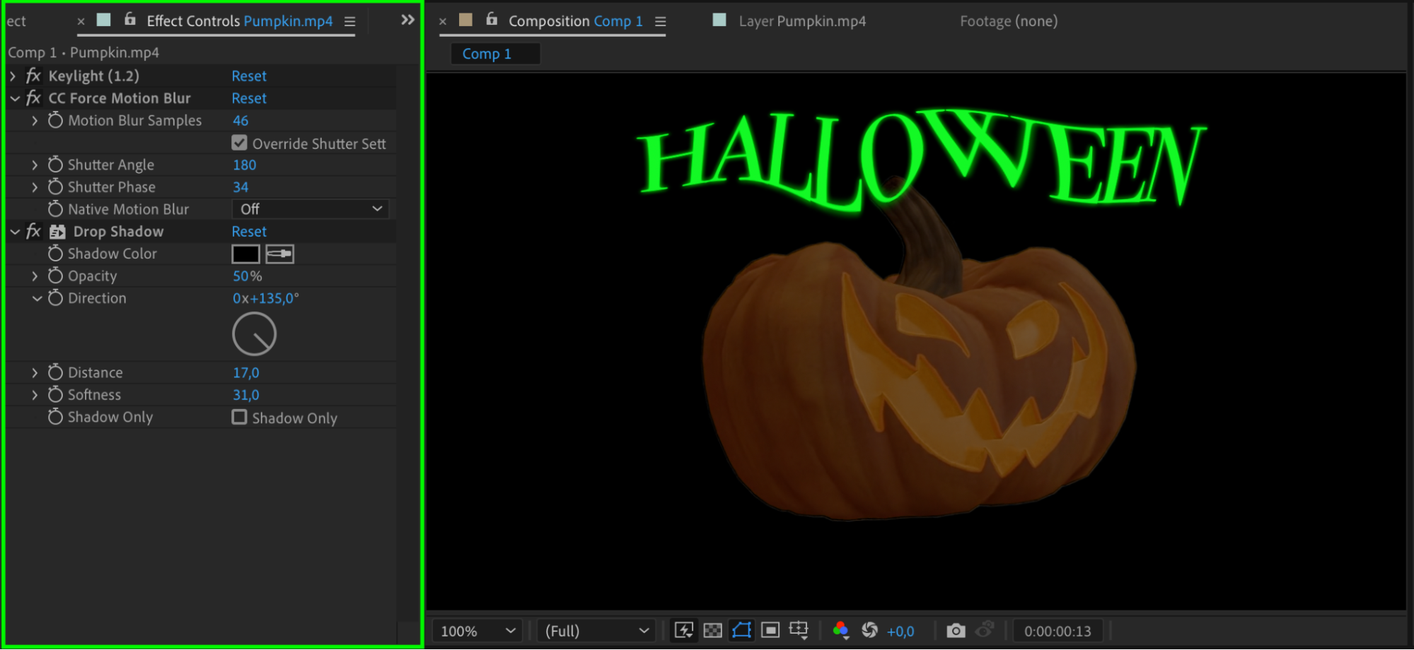1414x650 pixels.
Task: Open the Show Channel color menu
Action: point(840,630)
